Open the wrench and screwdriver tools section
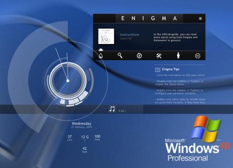This screenshot has height=168, width=233. 159,56
